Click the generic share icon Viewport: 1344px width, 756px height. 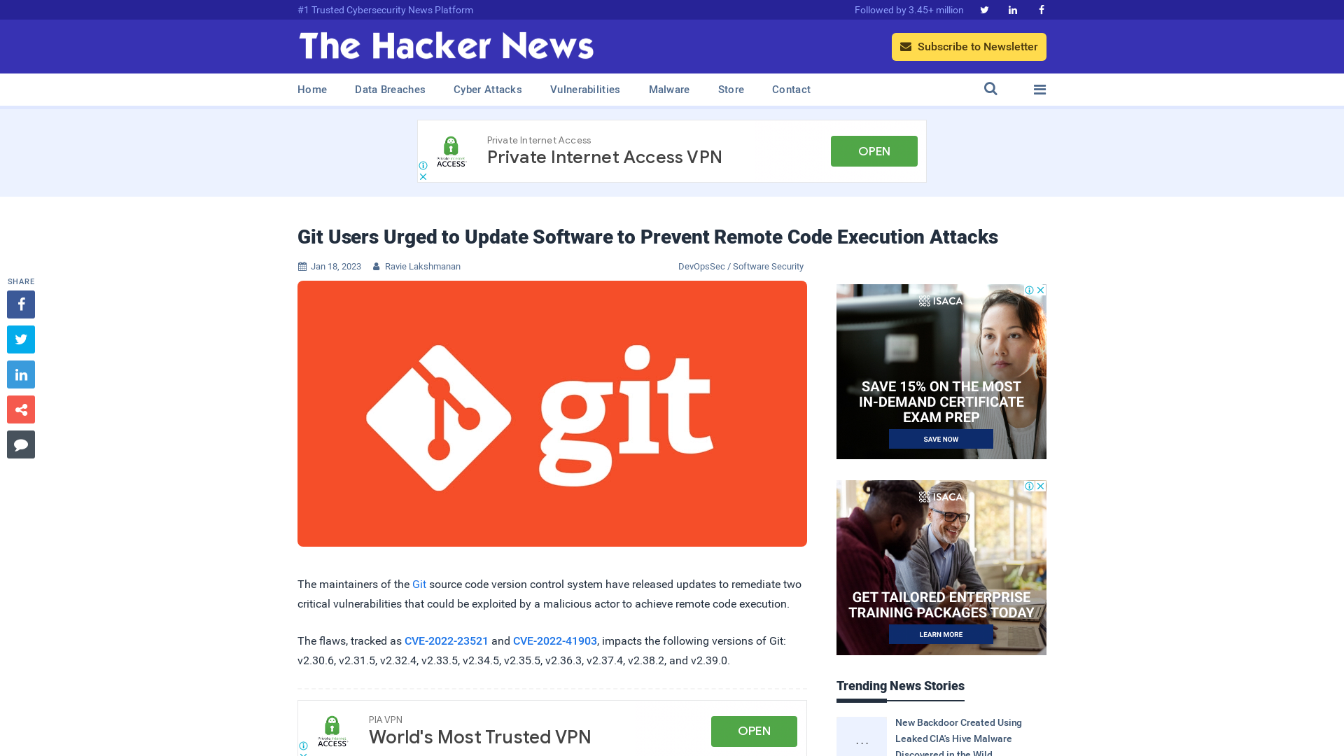[20, 409]
